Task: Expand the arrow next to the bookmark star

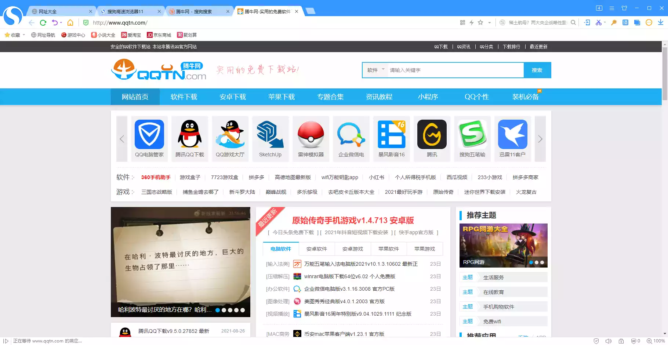Action: (490, 22)
